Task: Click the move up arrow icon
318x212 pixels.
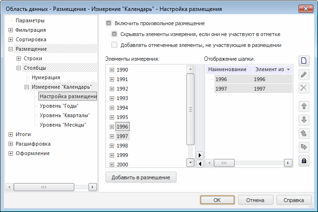Action: tap(304, 106)
